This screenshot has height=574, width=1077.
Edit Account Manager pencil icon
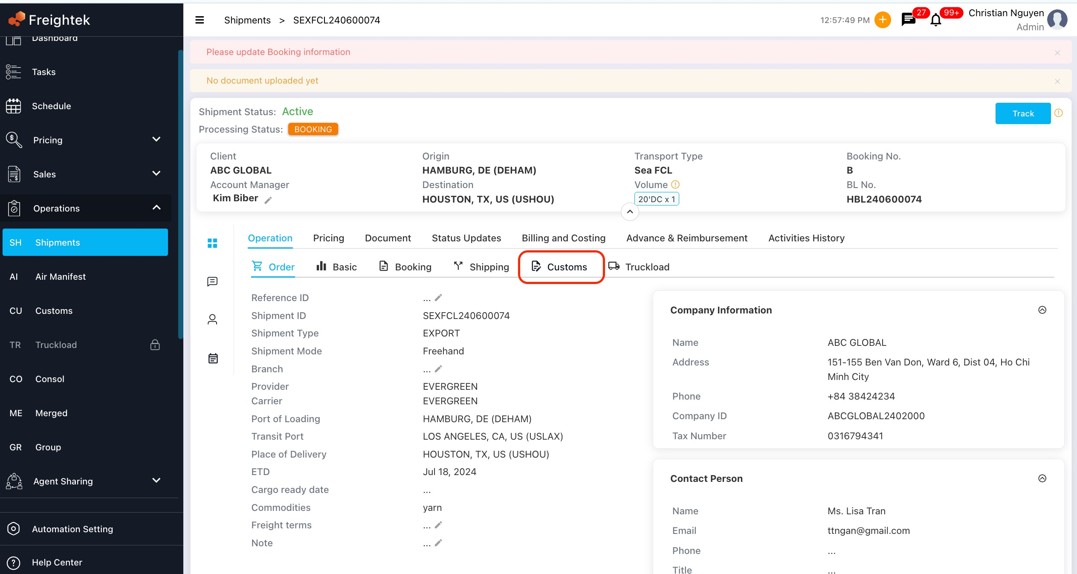268,200
